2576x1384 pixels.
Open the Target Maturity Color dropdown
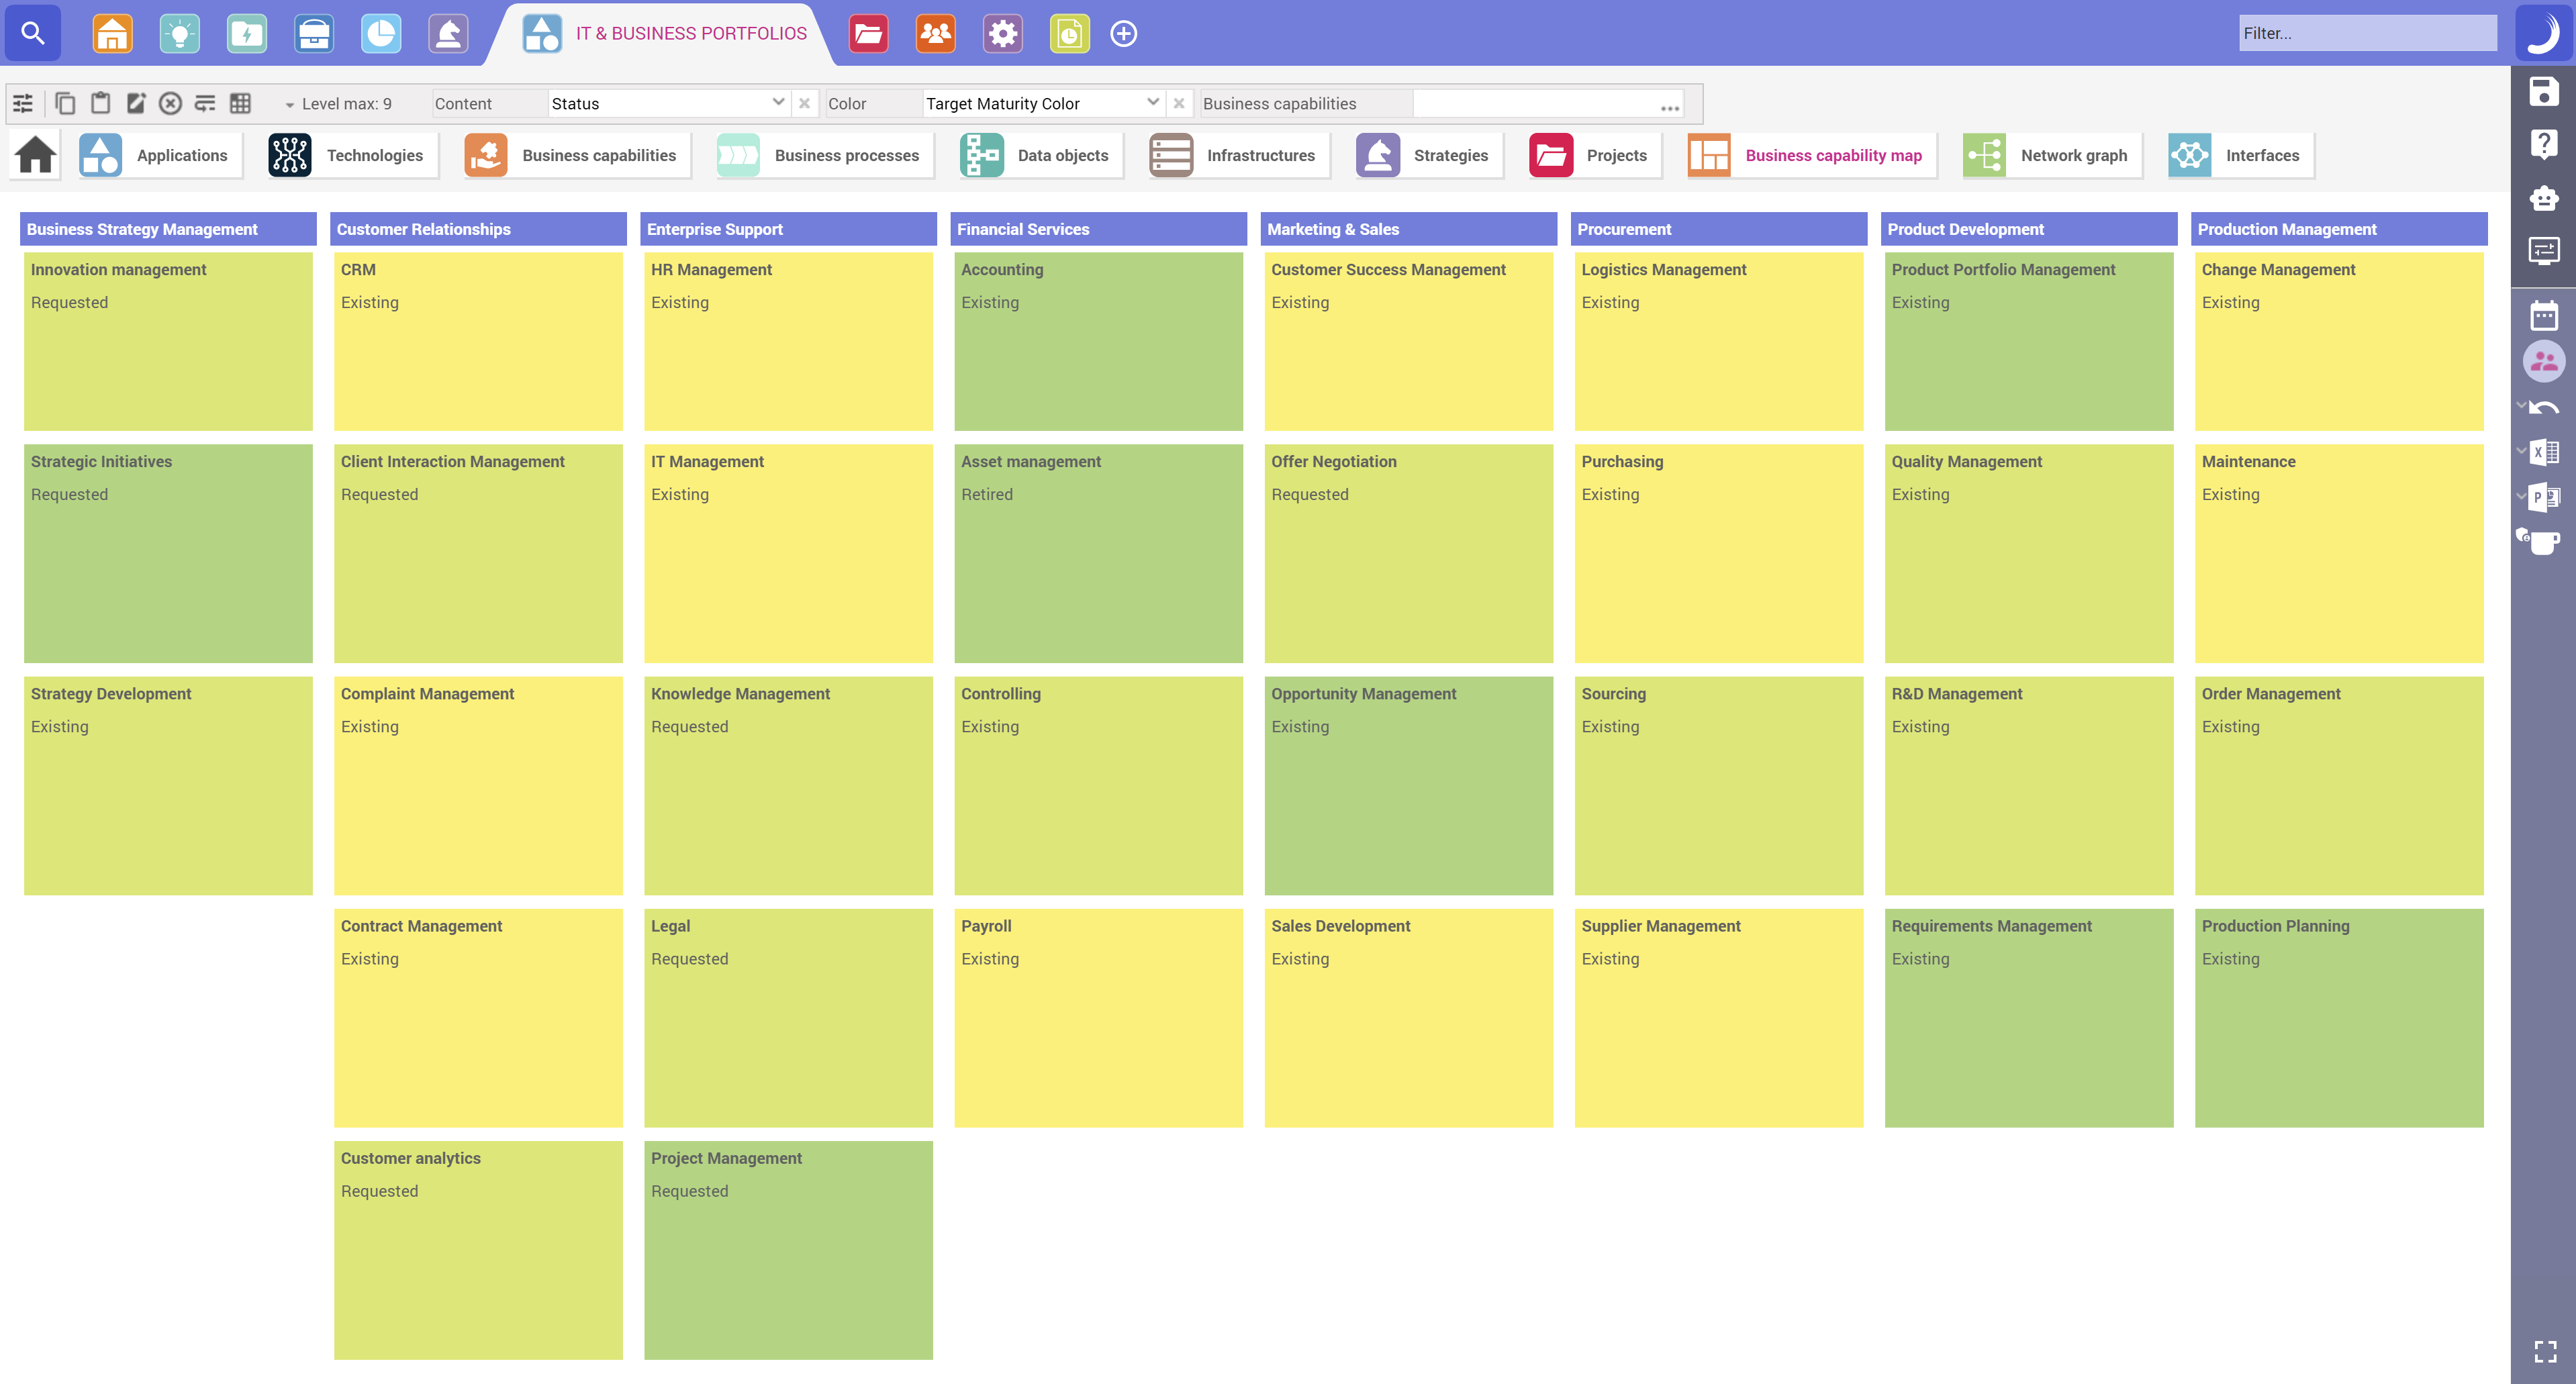[x=1153, y=103]
